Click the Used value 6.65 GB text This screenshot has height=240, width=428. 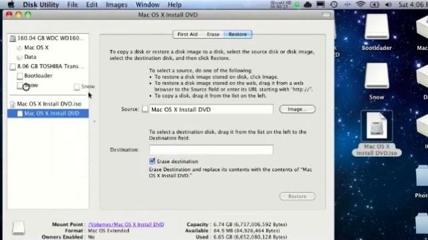pyautogui.click(x=250, y=237)
